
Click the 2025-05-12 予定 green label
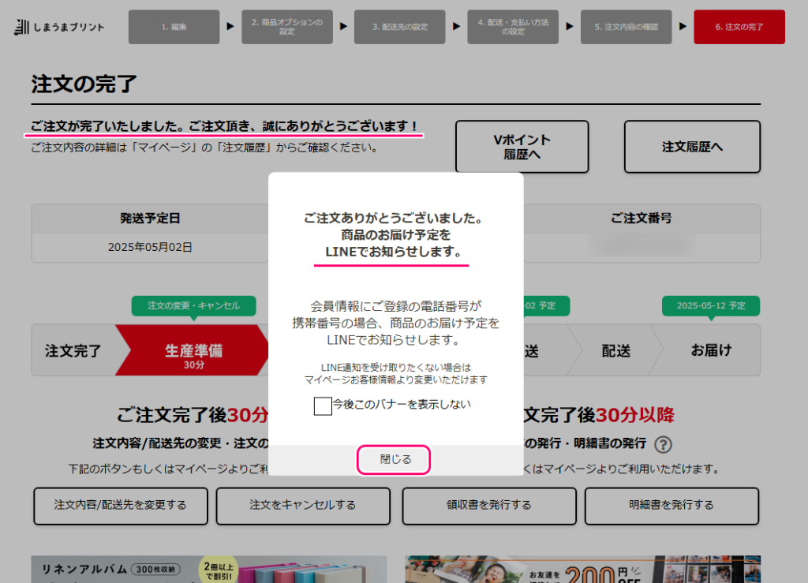pos(711,306)
